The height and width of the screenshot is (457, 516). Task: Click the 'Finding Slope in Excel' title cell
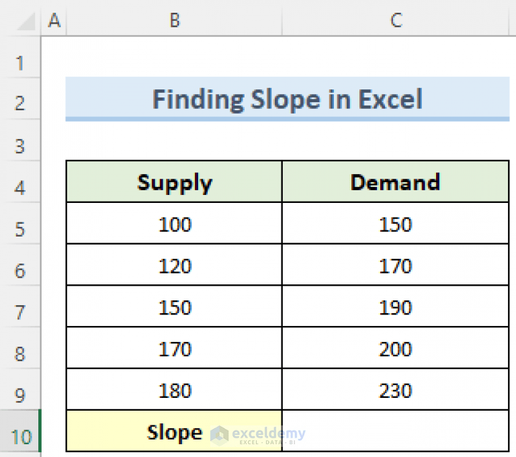point(288,99)
